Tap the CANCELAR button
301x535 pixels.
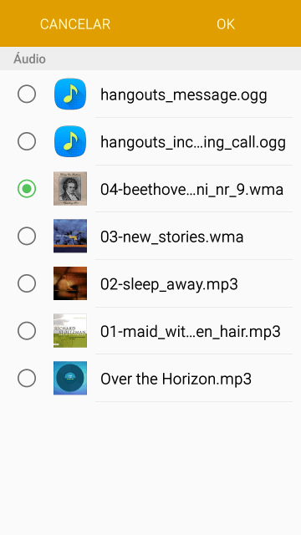coord(75,24)
